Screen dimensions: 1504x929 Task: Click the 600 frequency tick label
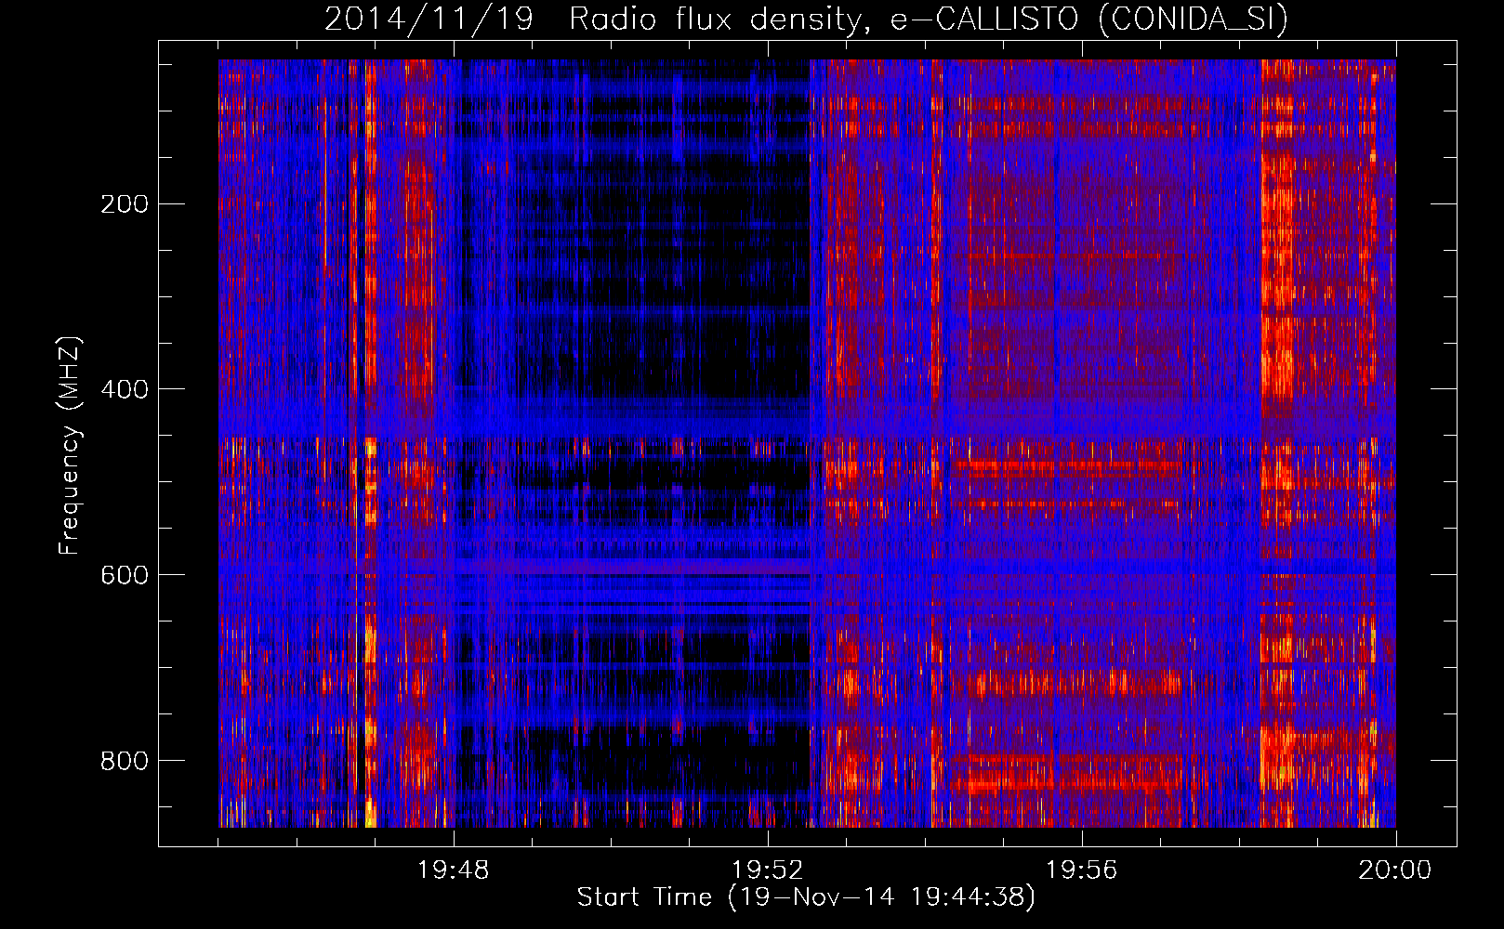[x=125, y=575]
